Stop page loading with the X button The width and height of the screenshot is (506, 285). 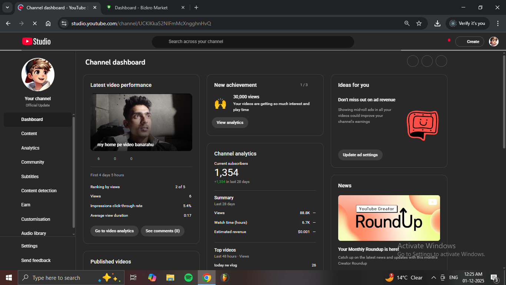tap(34, 23)
